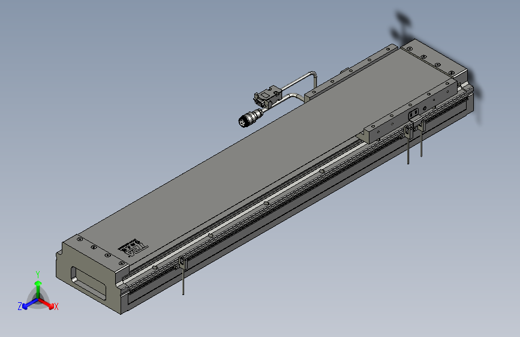This screenshot has width=520, height=337.
Task: Select the round black cable connector plug
Action: 250,118
